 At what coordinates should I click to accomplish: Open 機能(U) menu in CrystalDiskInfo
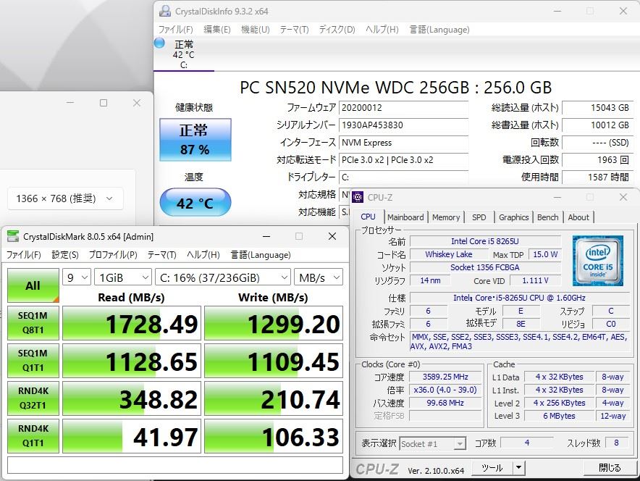pyautogui.click(x=255, y=30)
